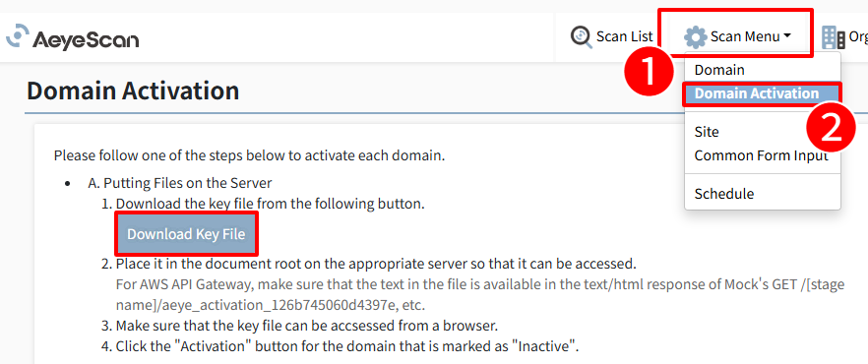Click 'Please follow one of the steps' text
The width and height of the screenshot is (868, 364).
point(249,155)
